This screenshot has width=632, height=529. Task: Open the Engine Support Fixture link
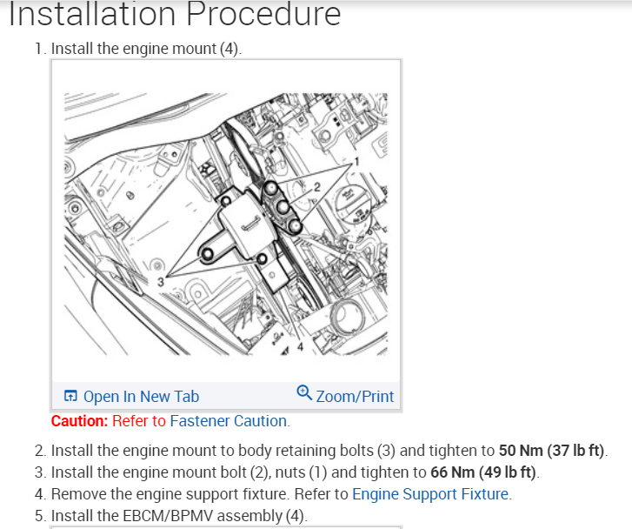(430, 494)
